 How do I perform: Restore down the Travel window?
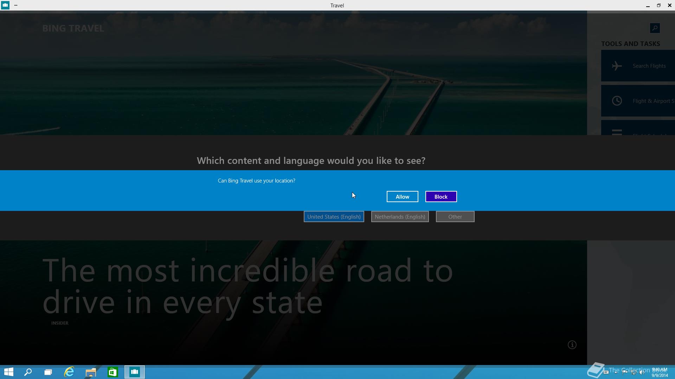click(658, 5)
